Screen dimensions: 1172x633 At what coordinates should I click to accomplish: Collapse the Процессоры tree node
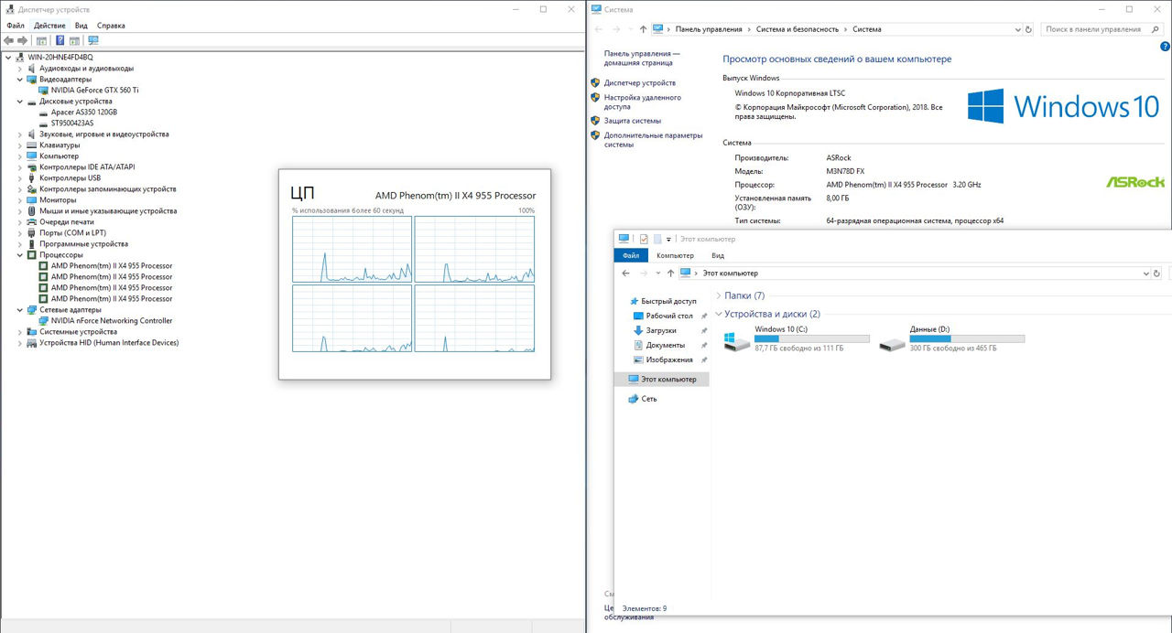pyautogui.click(x=20, y=255)
